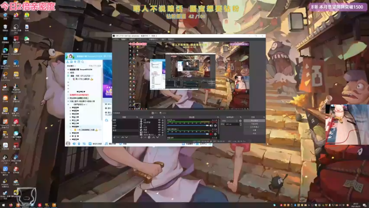Toggle visibility eye of fifth source row
The image size is (369, 208).
159,130
